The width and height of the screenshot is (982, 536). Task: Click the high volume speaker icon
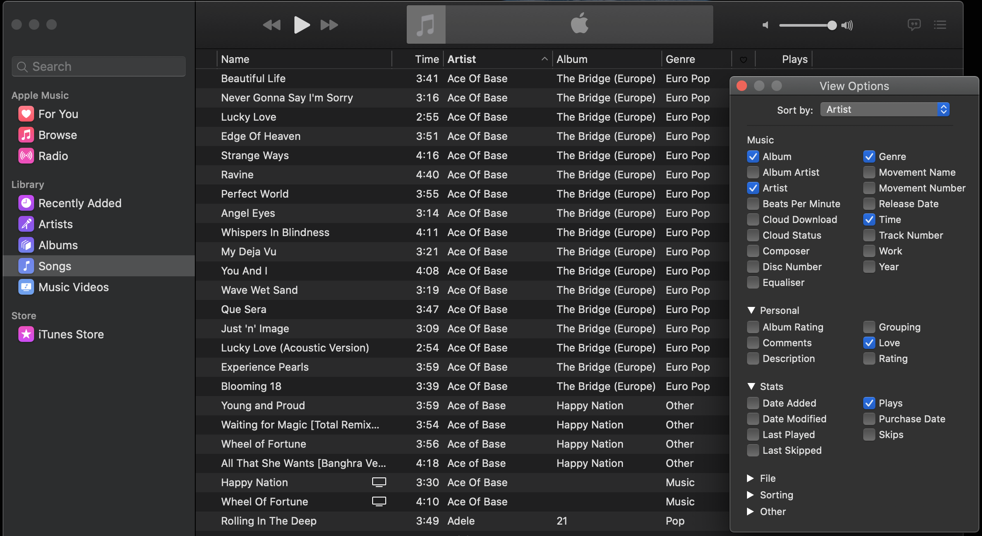(x=847, y=25)
